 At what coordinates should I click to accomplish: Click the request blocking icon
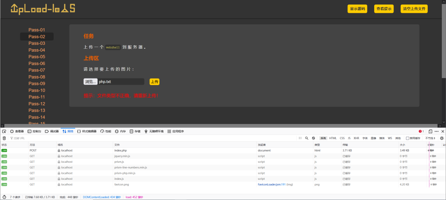tap(313, 138)
